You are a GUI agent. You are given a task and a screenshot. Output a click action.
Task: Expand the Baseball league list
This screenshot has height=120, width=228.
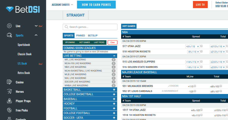click(x=114, y=99)
